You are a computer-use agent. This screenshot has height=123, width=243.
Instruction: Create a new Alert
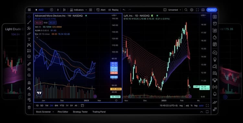click(101, 10)
